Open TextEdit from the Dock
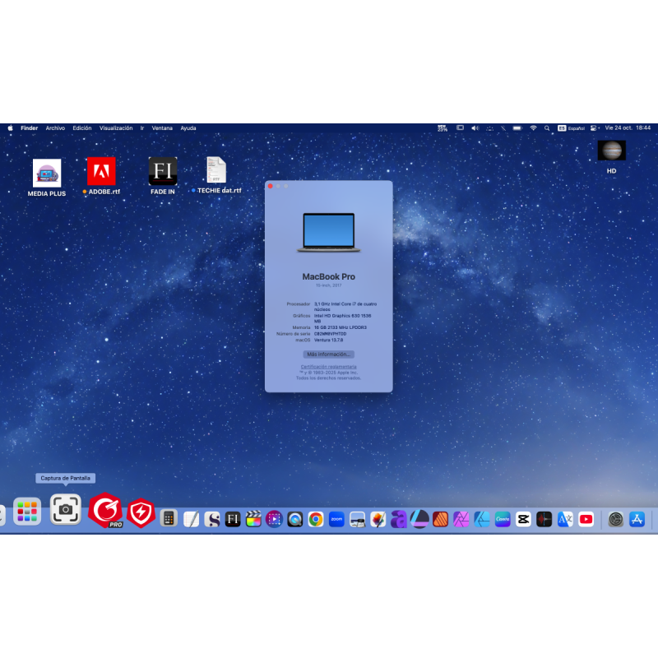The height and width of the screenshot is (658, 658). (192, 519)
